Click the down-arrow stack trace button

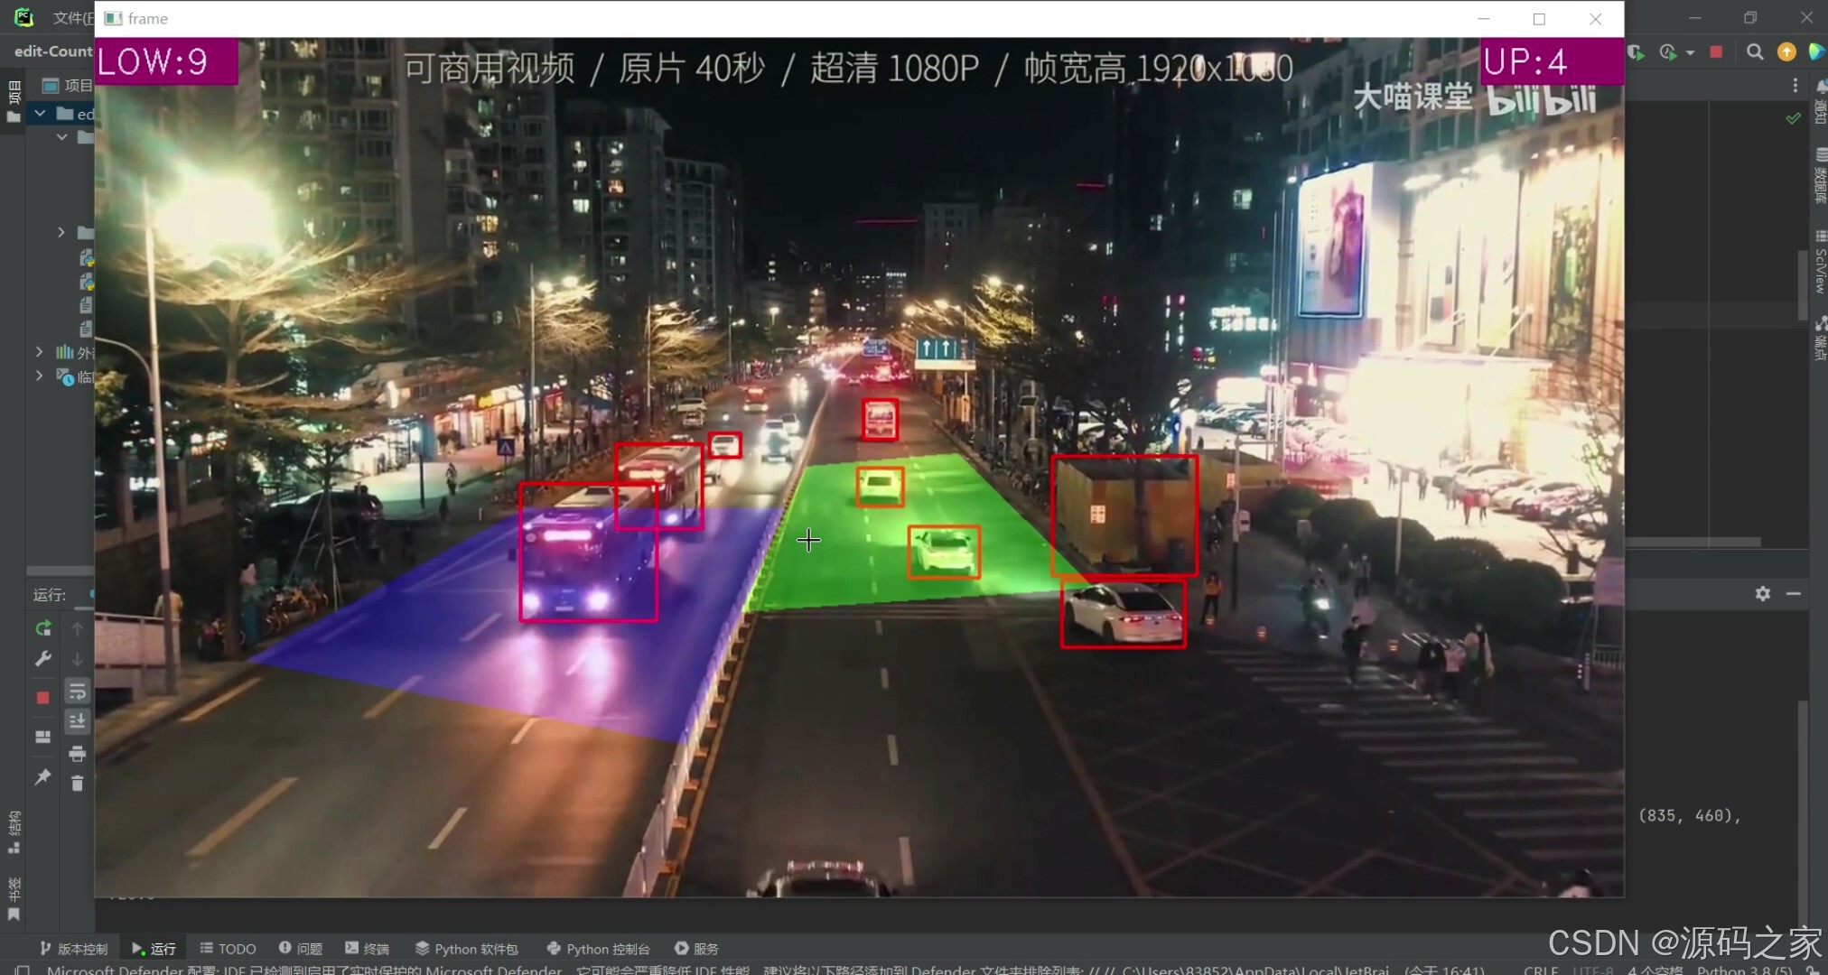click(78, 659)
